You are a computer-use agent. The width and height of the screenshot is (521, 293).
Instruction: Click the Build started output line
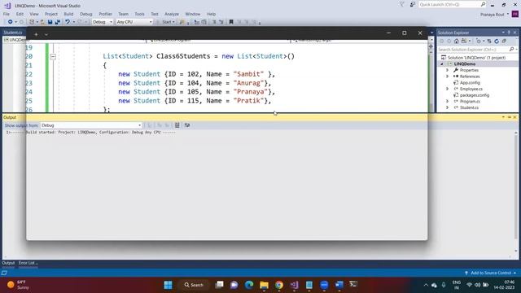pyautogui.click(x=90, y=132)
